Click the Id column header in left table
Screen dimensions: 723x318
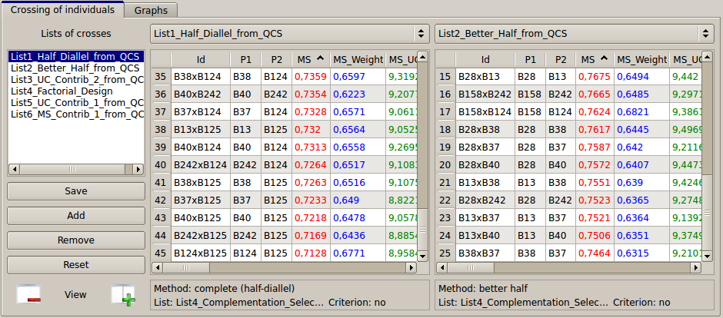200,59
